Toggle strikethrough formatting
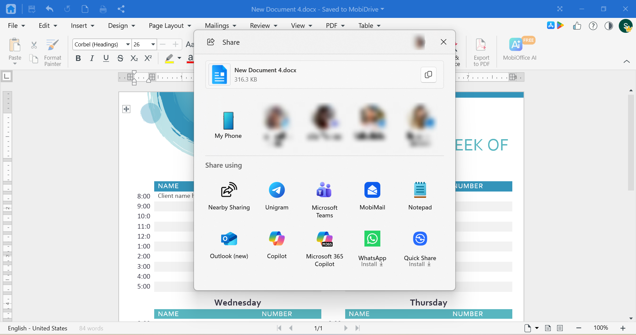Image resolution: width=636 pixels, height=335 pixels. (120, 58)
